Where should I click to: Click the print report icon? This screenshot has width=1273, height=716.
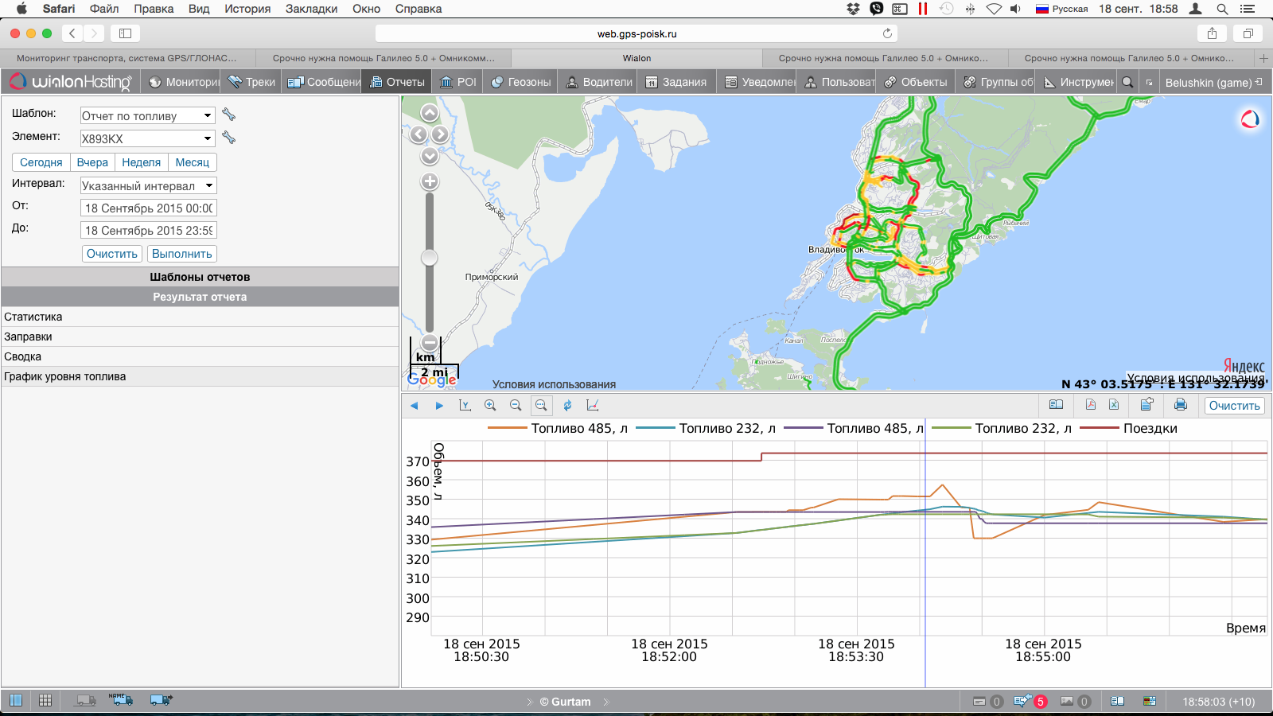(x=1180, y=405)
